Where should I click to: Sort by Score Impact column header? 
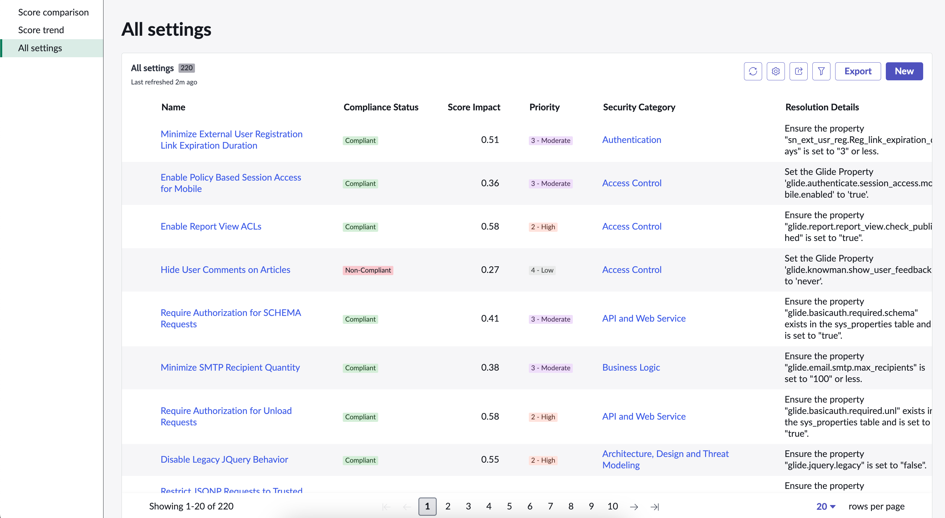point(473,107)
